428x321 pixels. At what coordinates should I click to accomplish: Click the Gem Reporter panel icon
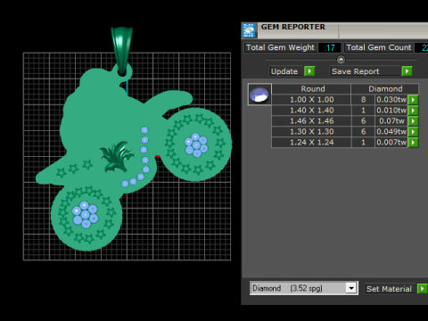coord(249,30)
